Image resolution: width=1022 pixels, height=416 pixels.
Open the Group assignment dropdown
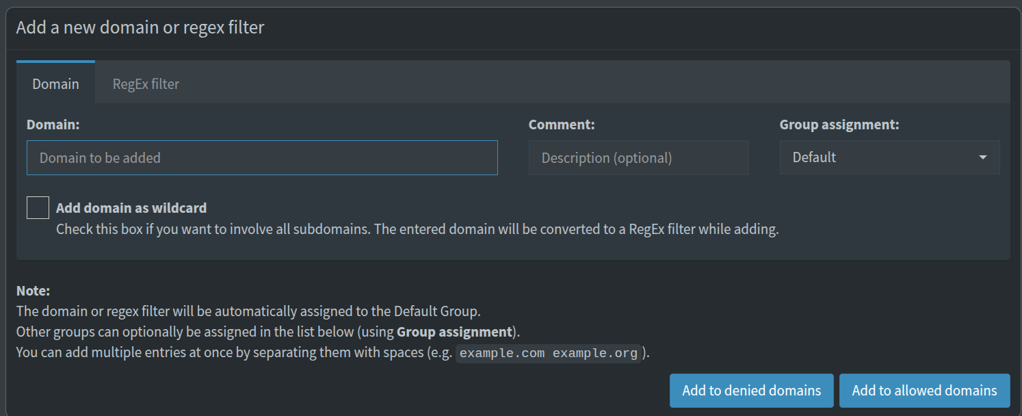889,157
